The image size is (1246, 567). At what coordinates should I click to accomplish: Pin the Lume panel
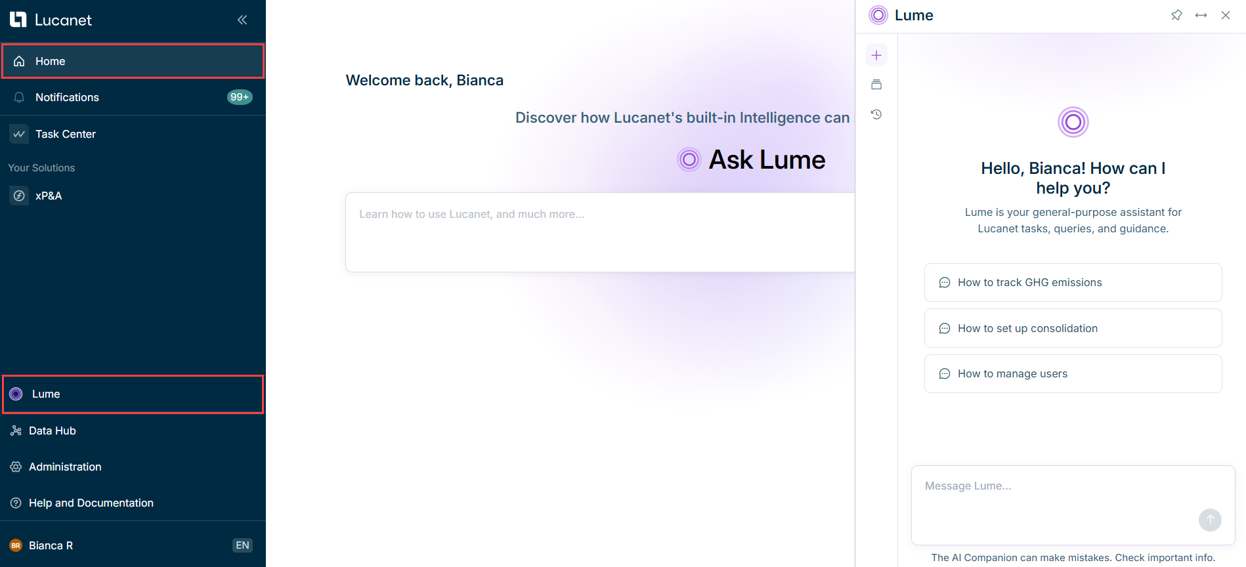tap(1176, 15)
